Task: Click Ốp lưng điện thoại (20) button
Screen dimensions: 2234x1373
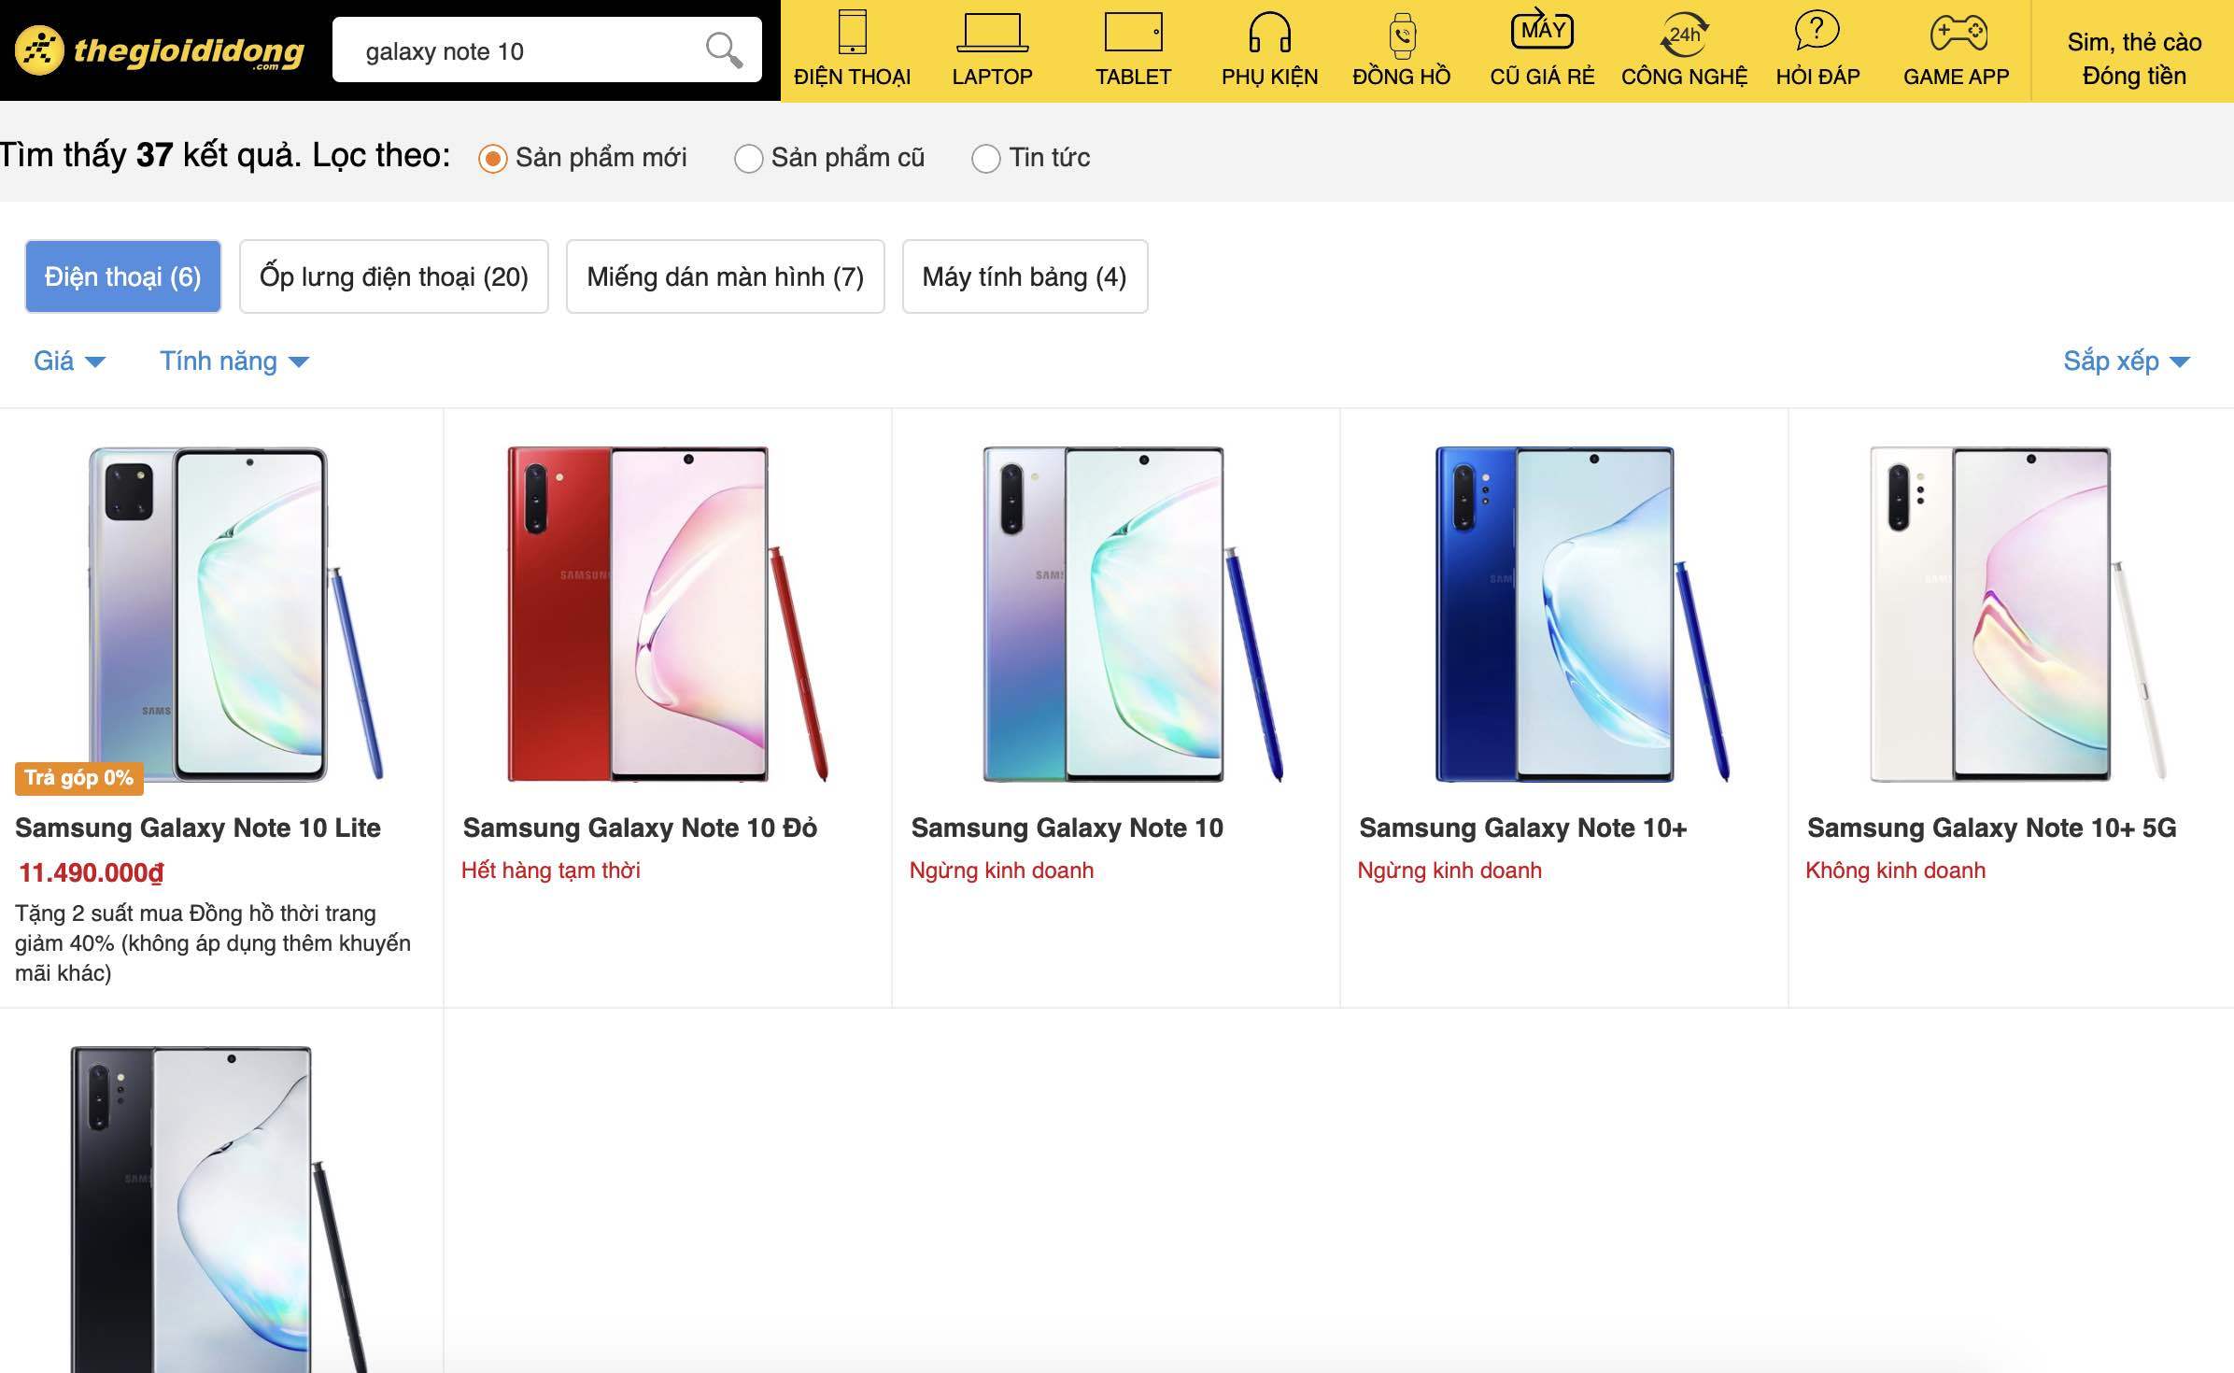Action: 392,276
